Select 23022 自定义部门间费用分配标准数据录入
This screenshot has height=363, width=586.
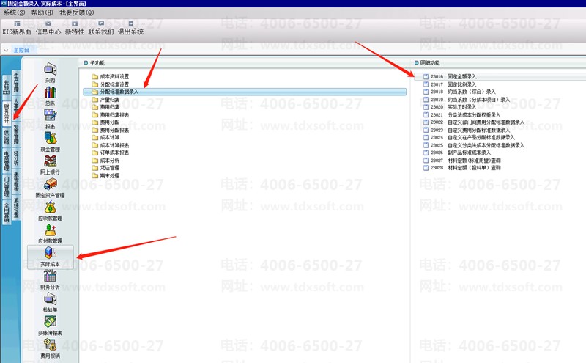click(x=473, y=122)
